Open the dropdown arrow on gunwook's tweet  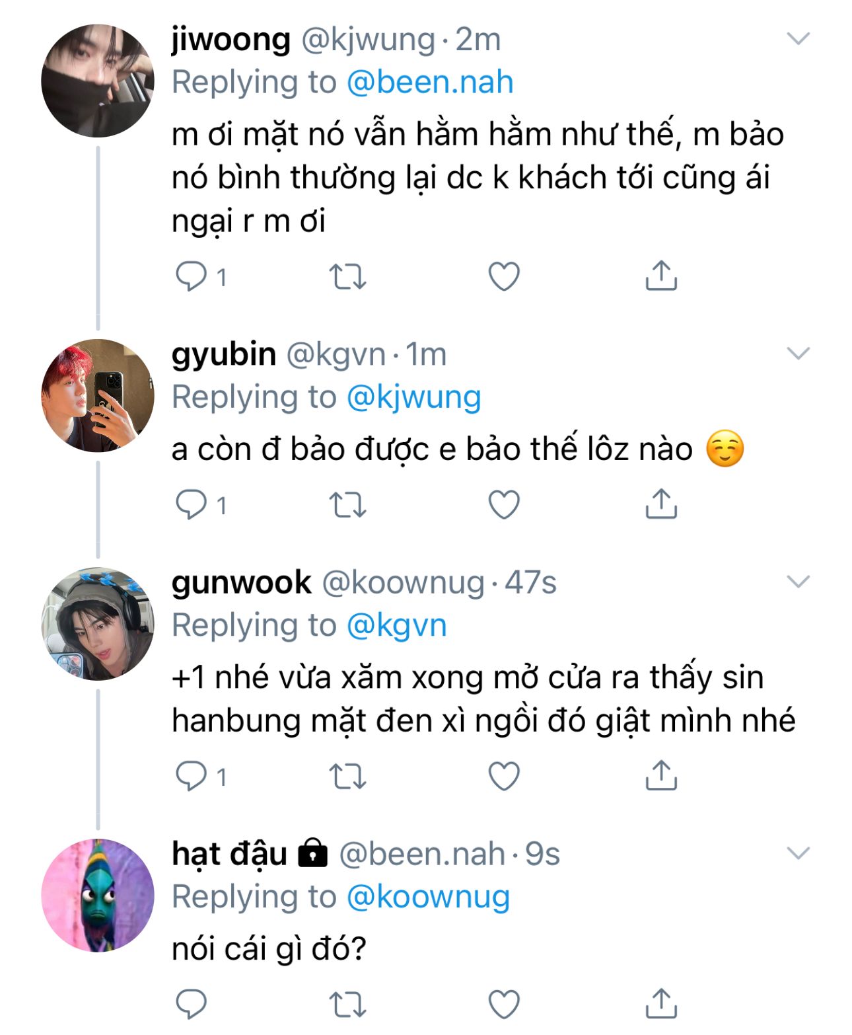pos(799,582)
